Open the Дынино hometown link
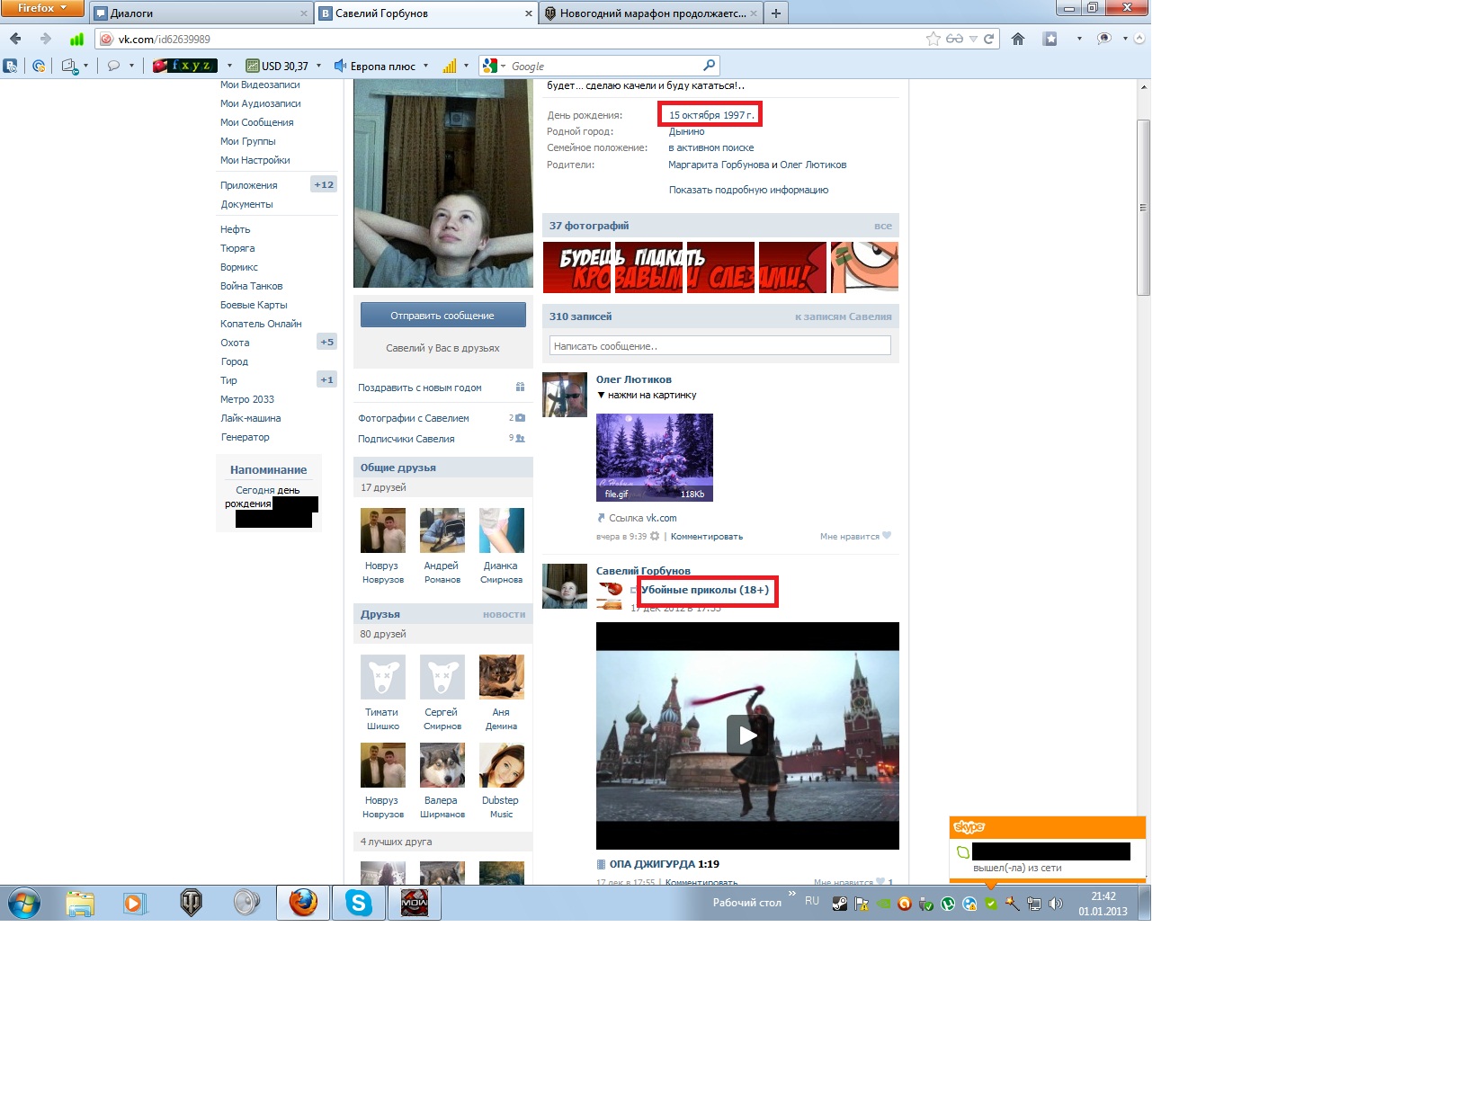The image size is (1474, 1105). [x=686, y=131]
